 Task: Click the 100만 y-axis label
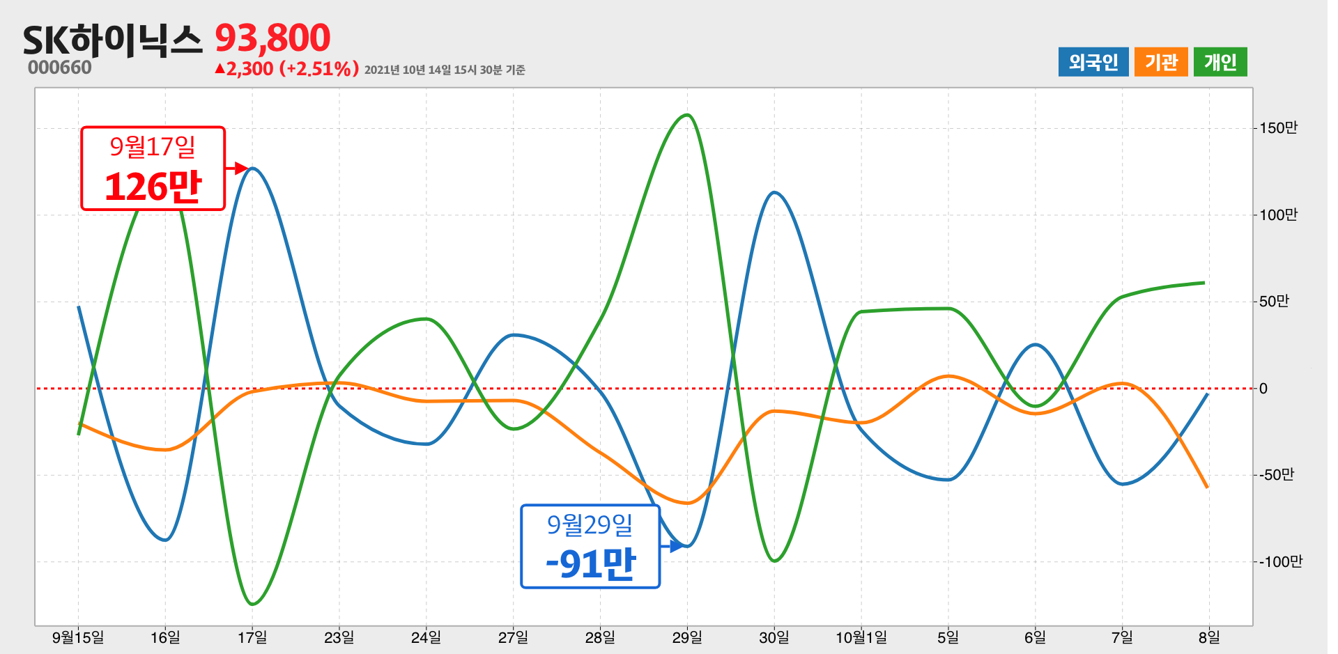click(x=1279, y=215)
